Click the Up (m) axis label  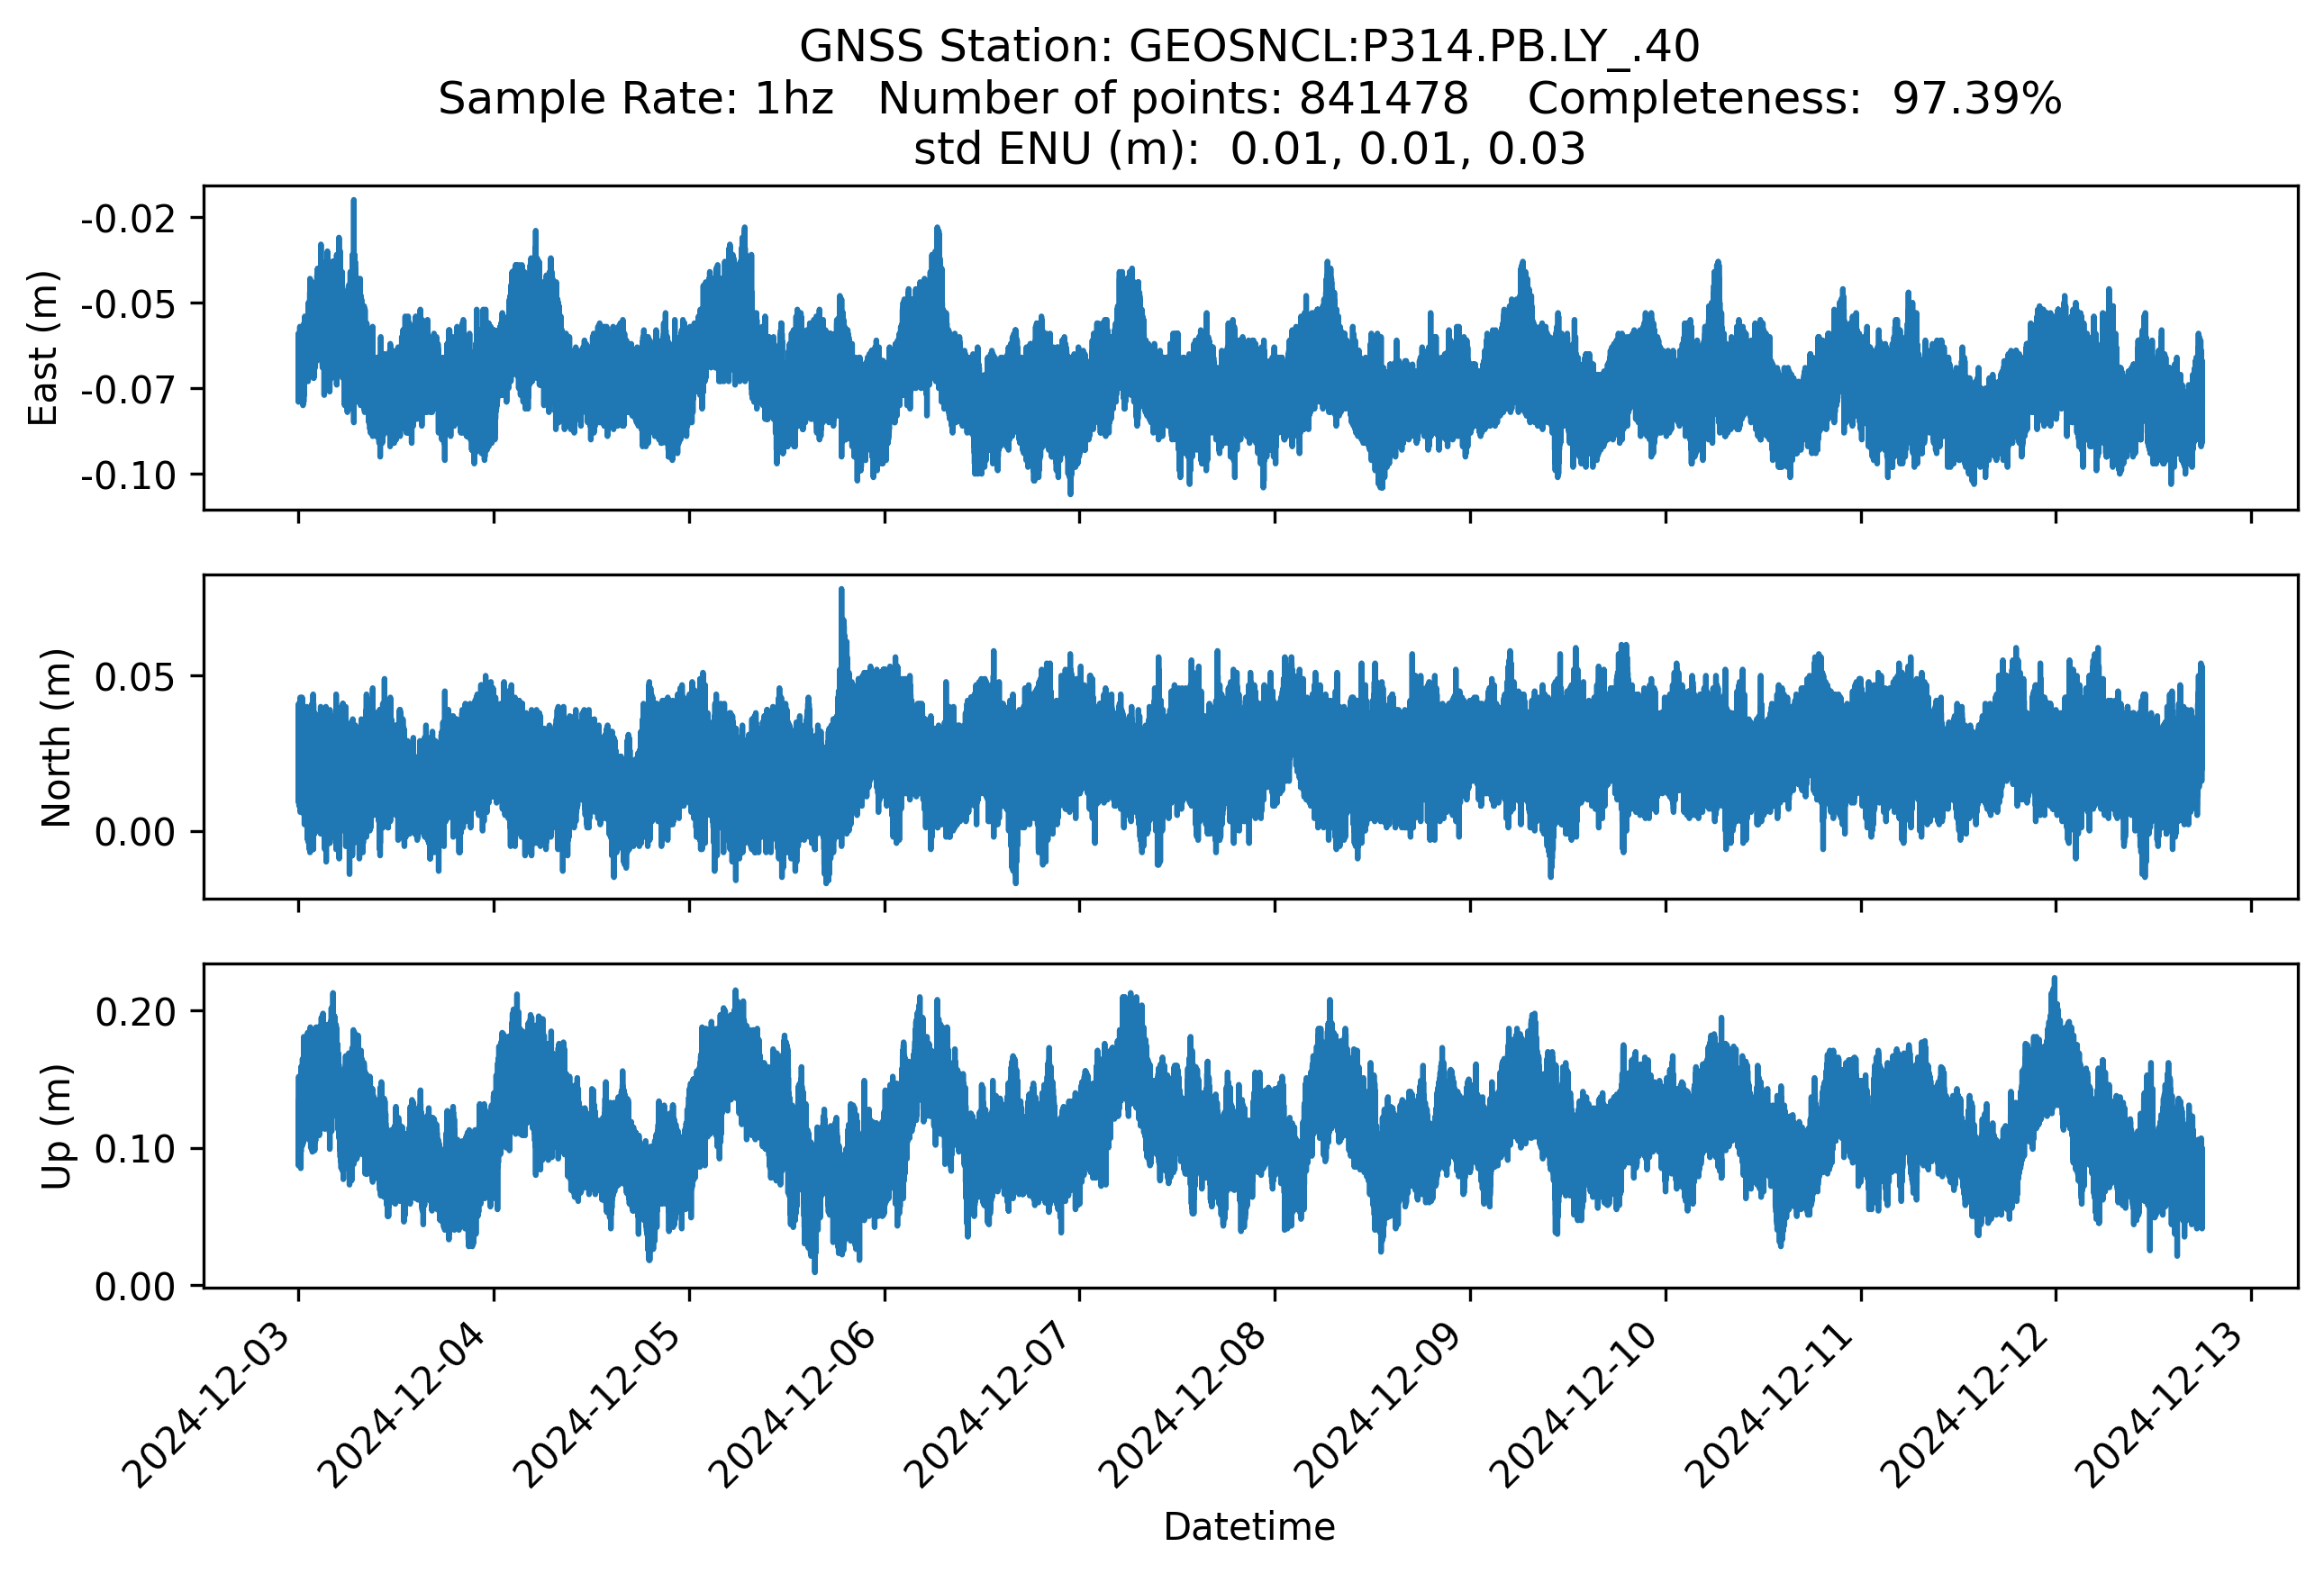tap(56, 1126)
